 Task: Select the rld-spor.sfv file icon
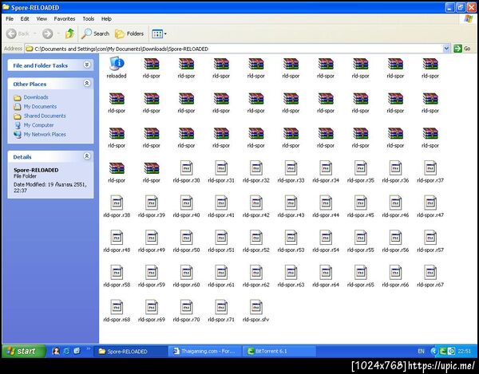point(256,307)
